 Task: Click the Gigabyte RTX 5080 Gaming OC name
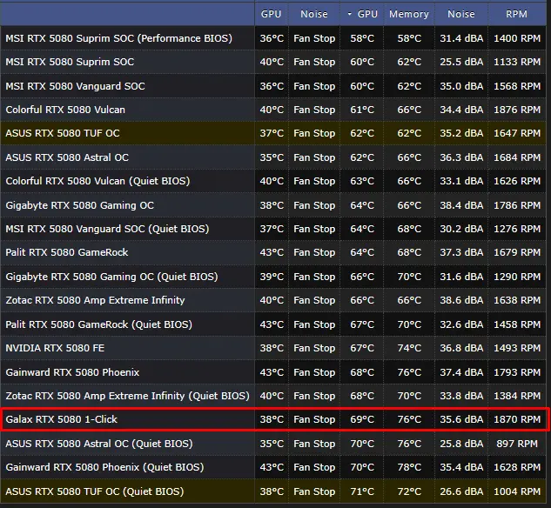point(80,205)
